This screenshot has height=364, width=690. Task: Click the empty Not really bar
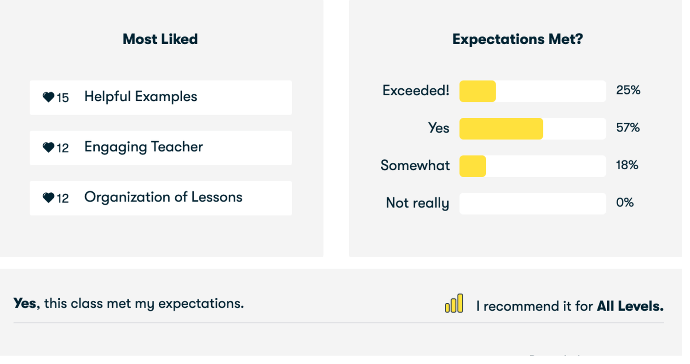pos(532,203)
